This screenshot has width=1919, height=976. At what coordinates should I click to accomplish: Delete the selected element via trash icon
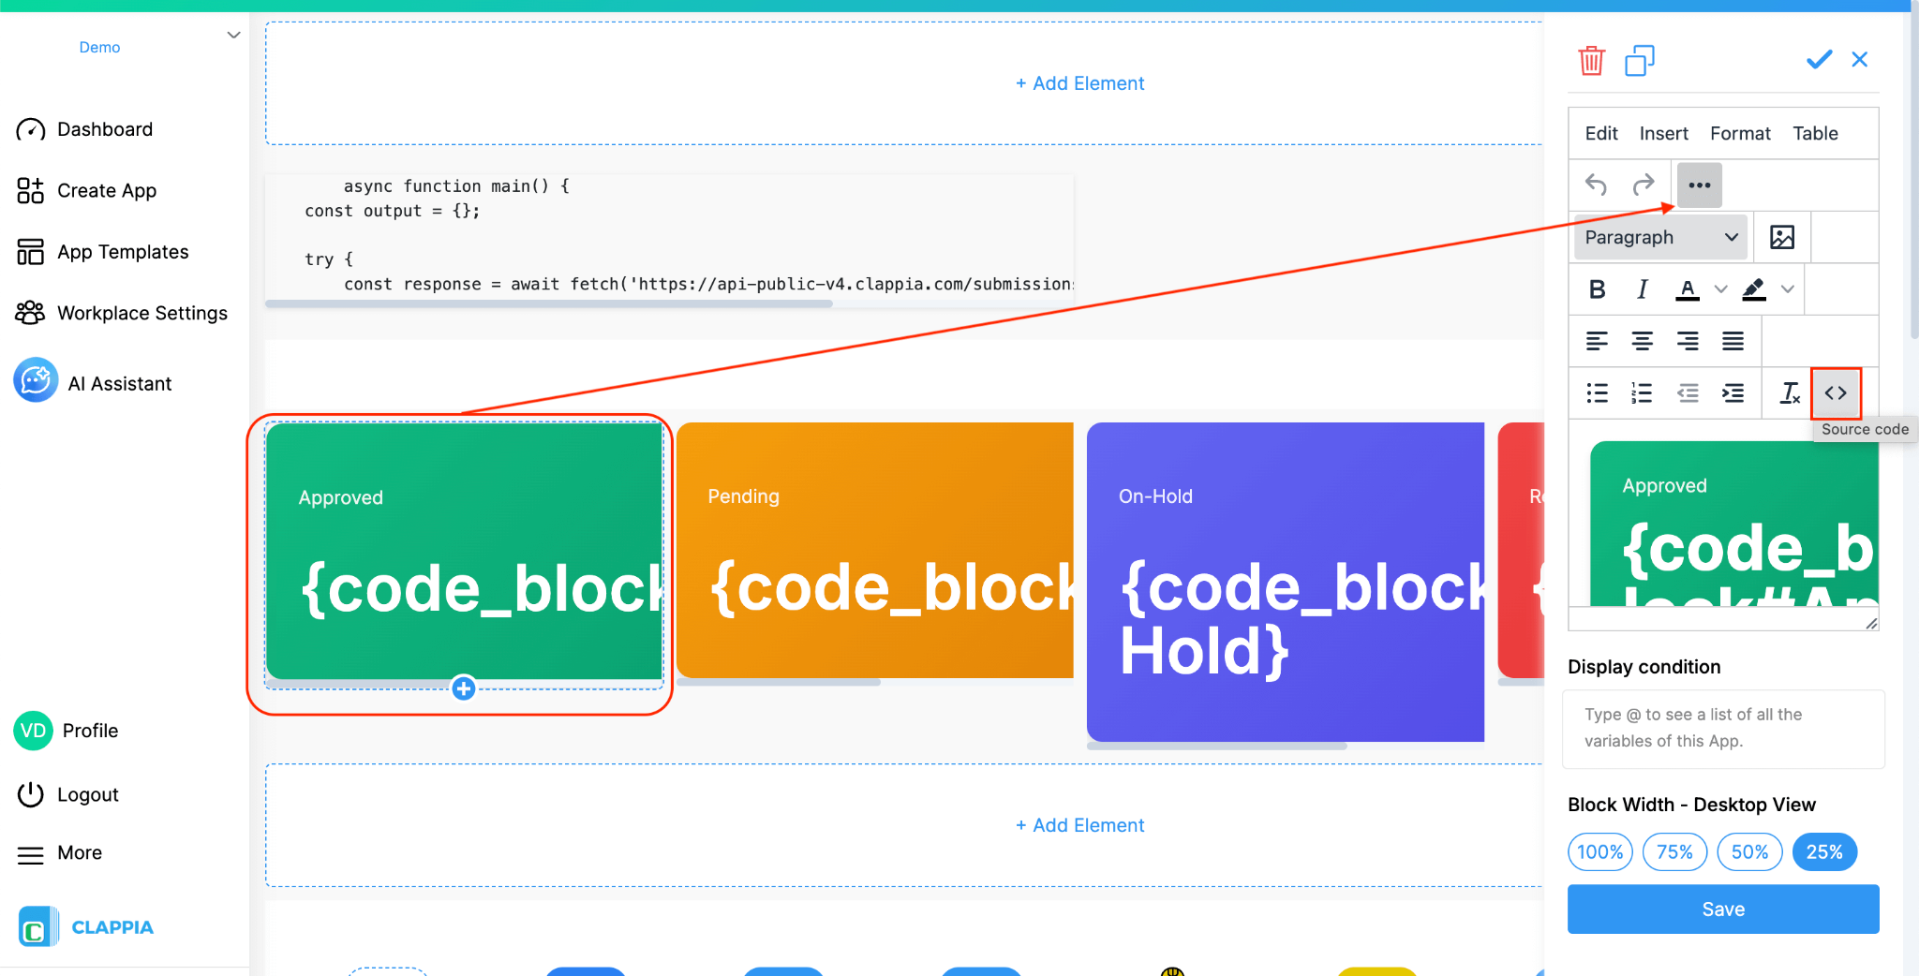click(1591, 60)
